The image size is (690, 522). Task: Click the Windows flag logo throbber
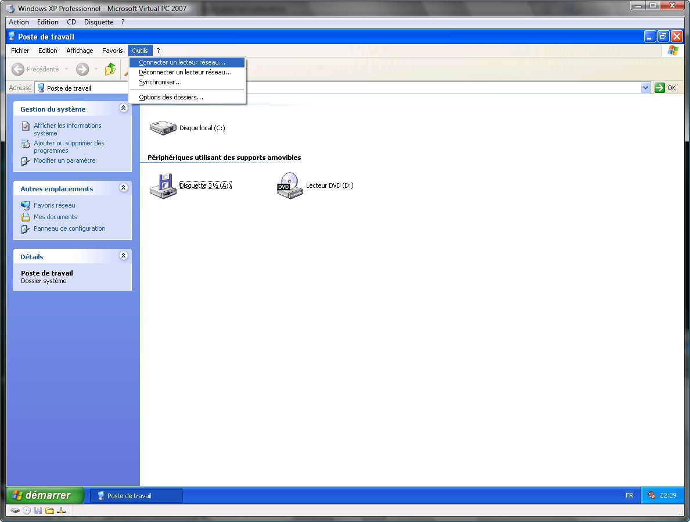click(673, 51)
